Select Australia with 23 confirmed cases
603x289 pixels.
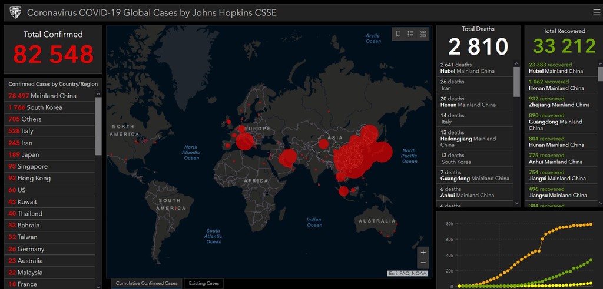coord(49,261)
